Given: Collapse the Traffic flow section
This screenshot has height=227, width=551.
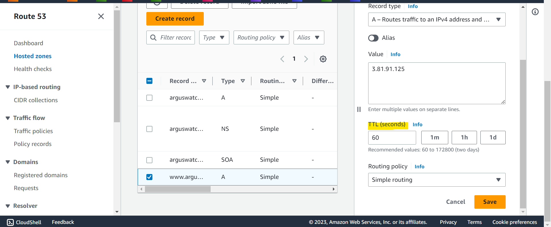Looking at the screenshot, I should (8, 118).
